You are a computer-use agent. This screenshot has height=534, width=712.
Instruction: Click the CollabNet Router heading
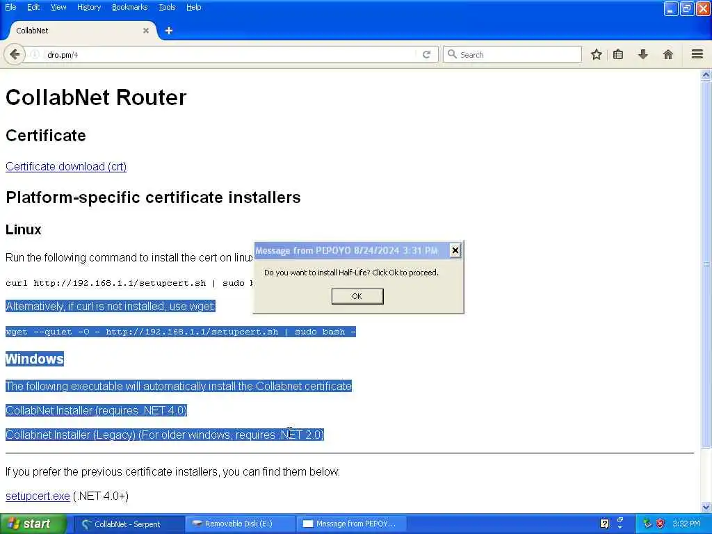(x=96, y=97)
